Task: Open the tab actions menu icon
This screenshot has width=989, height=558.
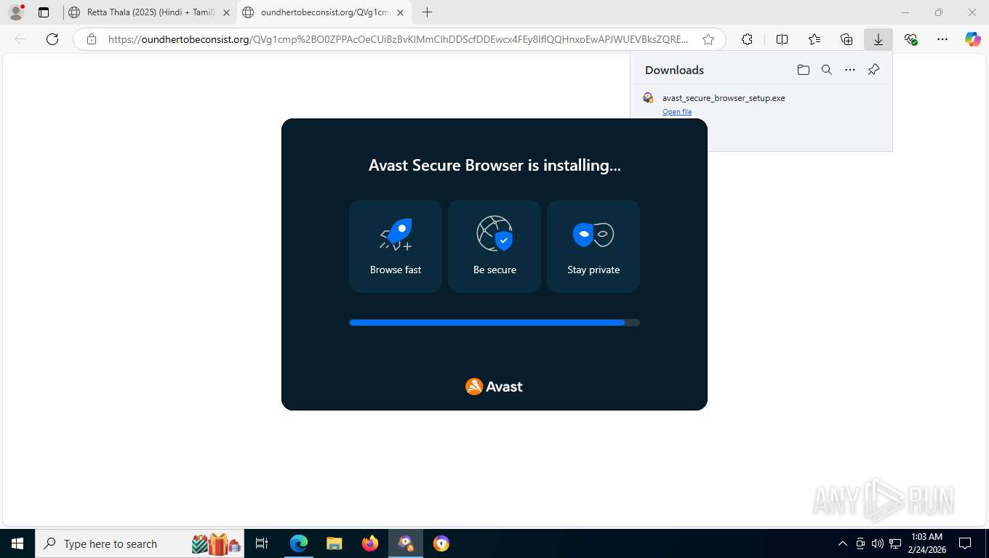Action: (44, 12)
